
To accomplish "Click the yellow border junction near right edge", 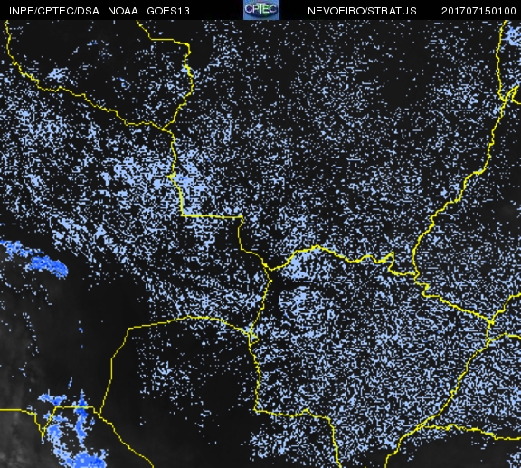I will pos(490,322).
